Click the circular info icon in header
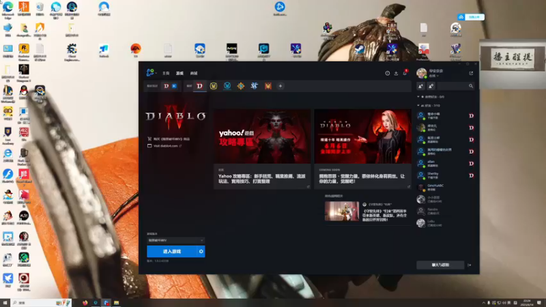The width and height of the screenshot is (546, 307). click(387, 73)
